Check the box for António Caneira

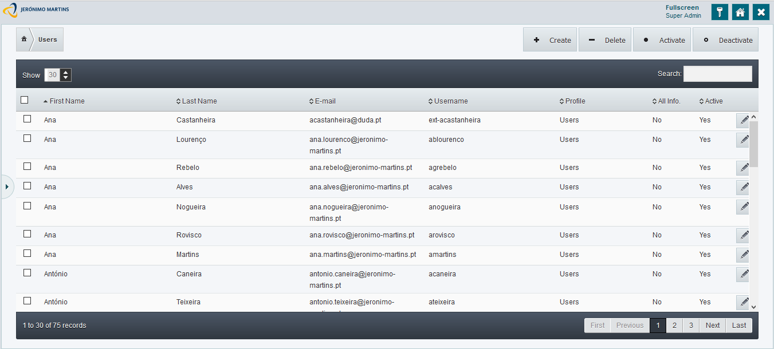click(x=27, y=273)
